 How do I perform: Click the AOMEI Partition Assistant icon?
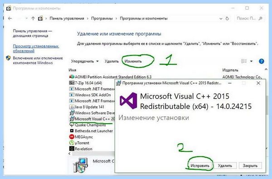point(72,77)
